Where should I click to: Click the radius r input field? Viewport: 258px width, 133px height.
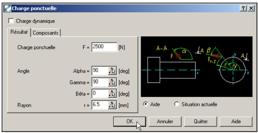click(100, 105)
